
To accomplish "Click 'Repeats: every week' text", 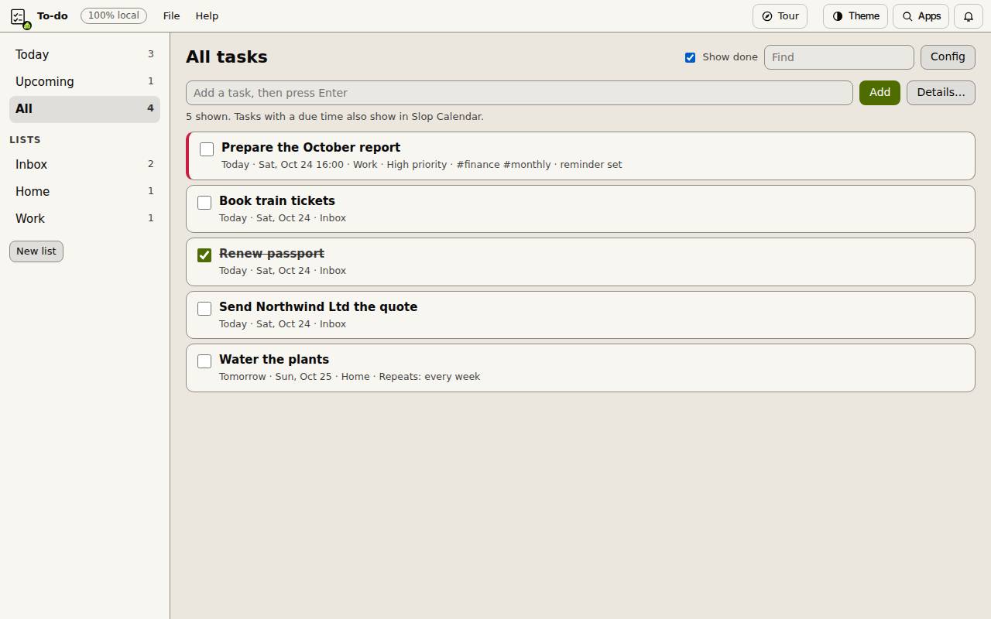I will [x=430, y=377].
